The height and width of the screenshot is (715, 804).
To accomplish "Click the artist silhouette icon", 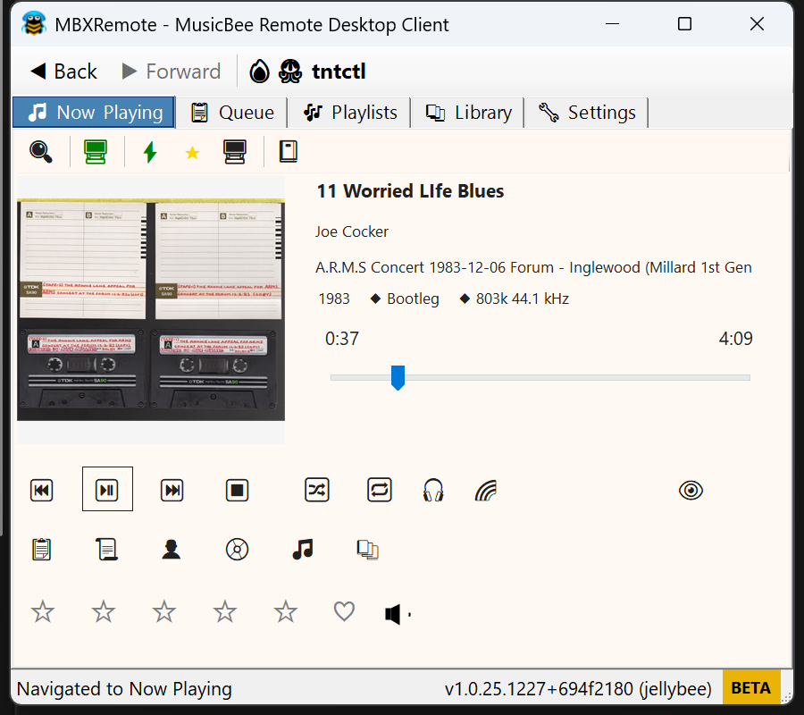I will pos(171,549).
